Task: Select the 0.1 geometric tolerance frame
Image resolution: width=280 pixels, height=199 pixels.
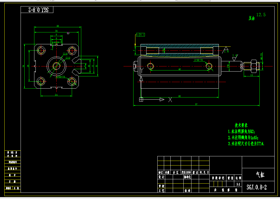Action: pyautogui.click(x=141, y=35)
